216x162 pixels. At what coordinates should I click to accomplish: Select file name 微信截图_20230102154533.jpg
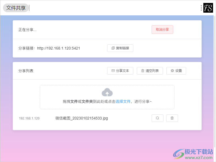click(x=82, y=118)
